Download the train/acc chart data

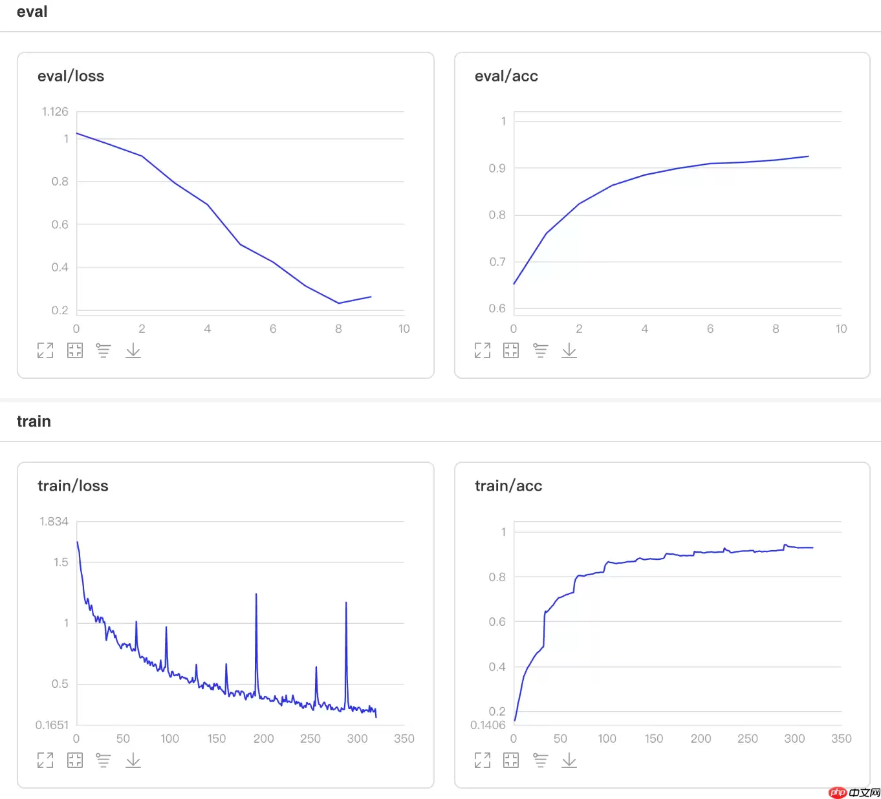coord(569,760)
